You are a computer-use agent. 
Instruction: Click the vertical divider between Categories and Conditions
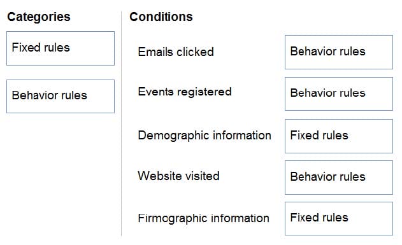[121, 123]
